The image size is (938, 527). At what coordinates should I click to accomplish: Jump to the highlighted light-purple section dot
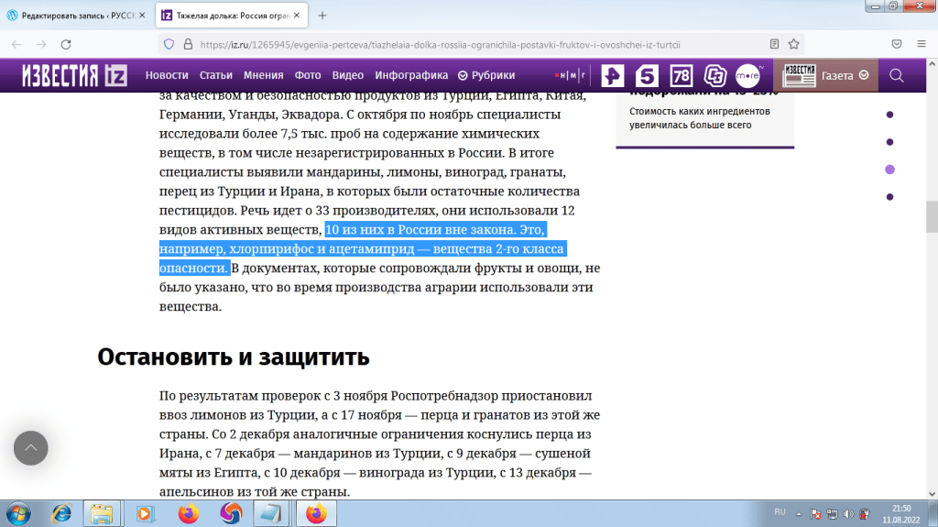(889, 170)
